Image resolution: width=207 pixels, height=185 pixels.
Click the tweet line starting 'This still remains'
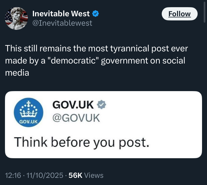pyautogui.click(x=97, y=49)
